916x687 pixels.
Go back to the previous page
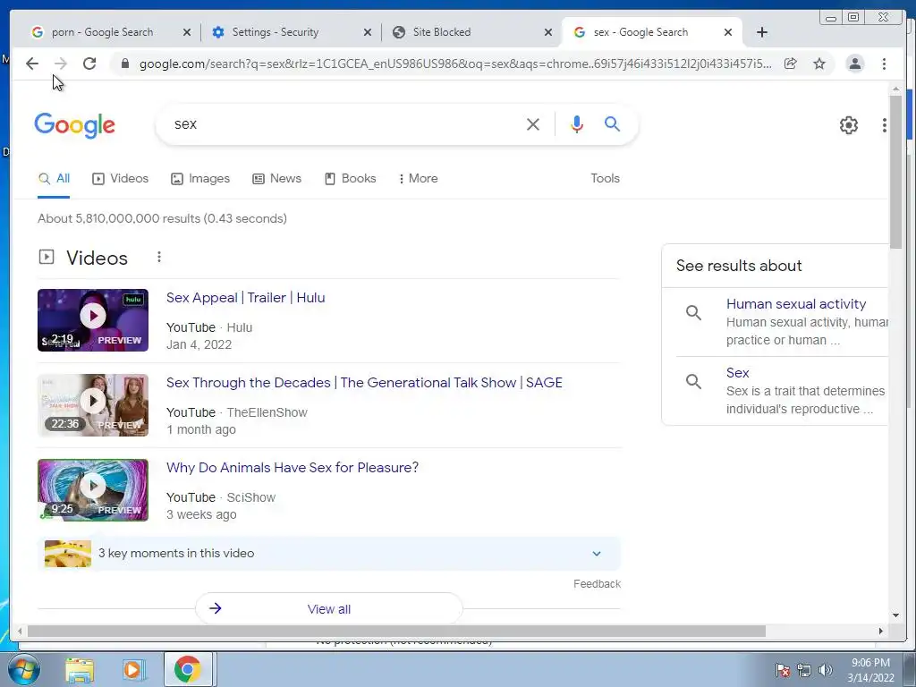pyautogui.click(x=32, y=64)
